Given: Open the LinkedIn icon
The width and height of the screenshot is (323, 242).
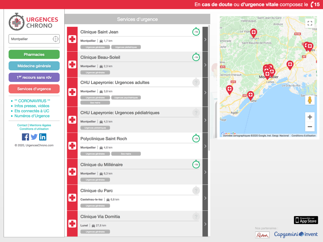Looking at the screenshot, I should (x=43, y=137).
